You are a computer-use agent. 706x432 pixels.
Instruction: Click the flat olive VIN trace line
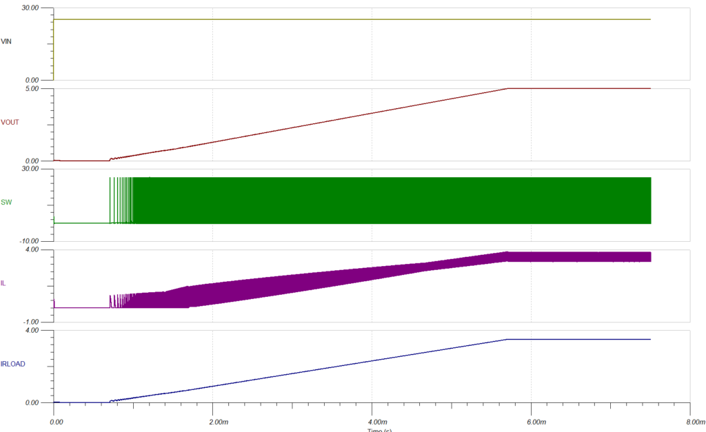[x=345, y=19]
